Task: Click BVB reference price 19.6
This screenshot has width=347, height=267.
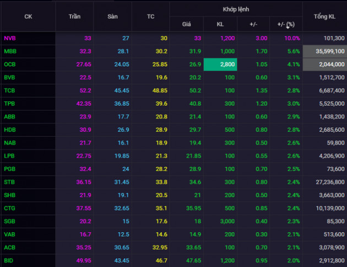Action: click(x=161, y=77)
